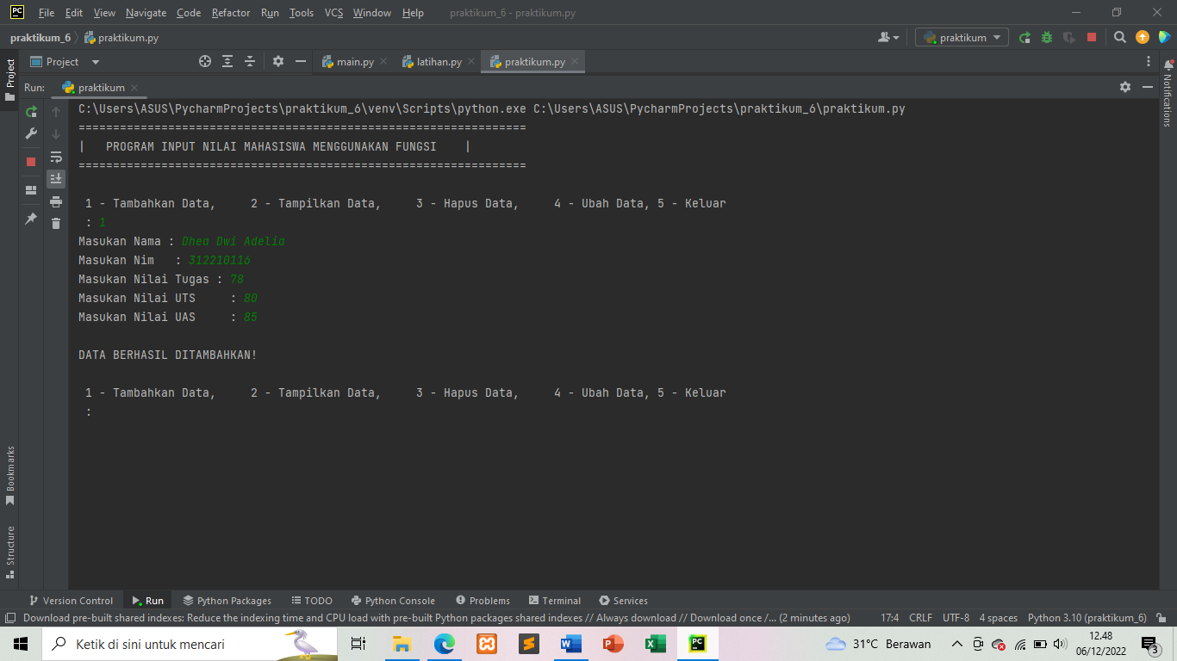Image resolution: width=1177 pixels, height=661 pixels.
Task: Open the praktikum run configuration selector
Action: pos(961,37)
